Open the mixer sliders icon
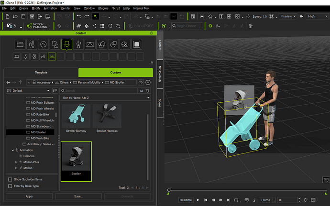 click(x=251, y=26)
